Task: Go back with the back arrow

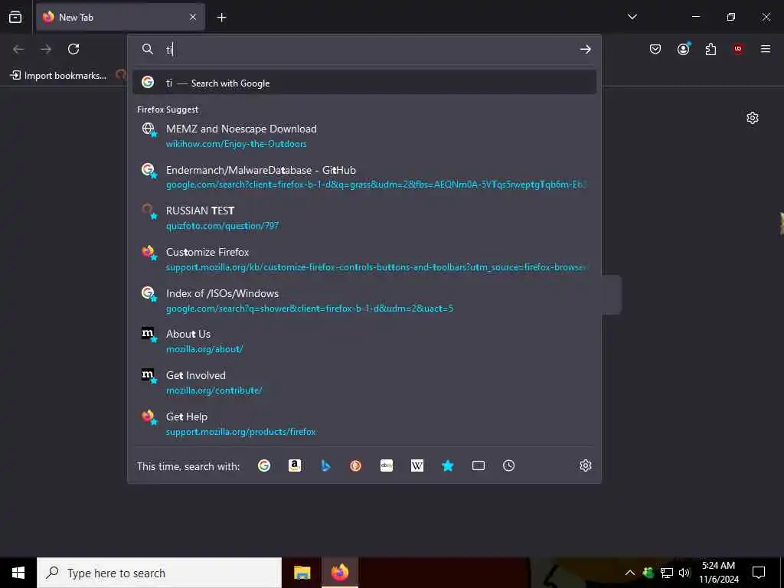Action: [x=18, y=49]
